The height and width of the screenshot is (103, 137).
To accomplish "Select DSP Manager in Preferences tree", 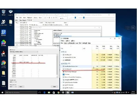I will point(39,40).
